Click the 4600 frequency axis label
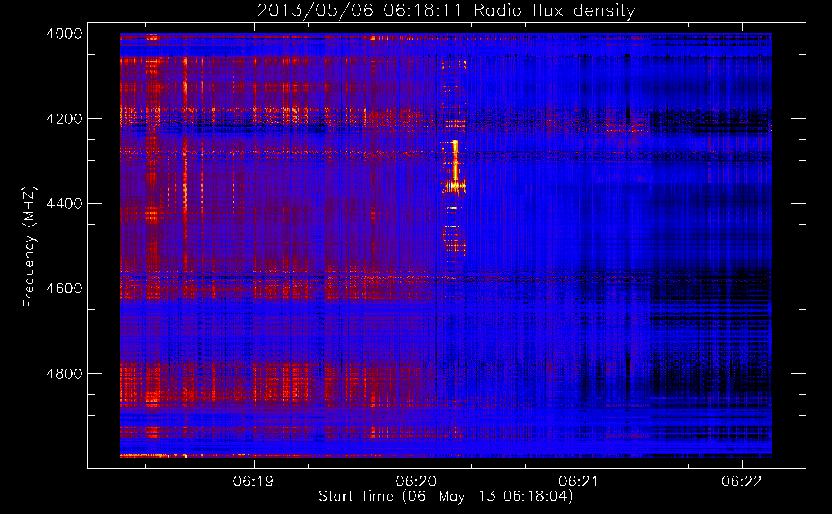Viewport: 832px width, 514px height. point(64,288)
